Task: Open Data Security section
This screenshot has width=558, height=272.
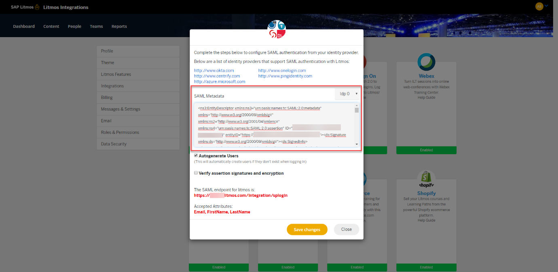Action: point(138,144)
